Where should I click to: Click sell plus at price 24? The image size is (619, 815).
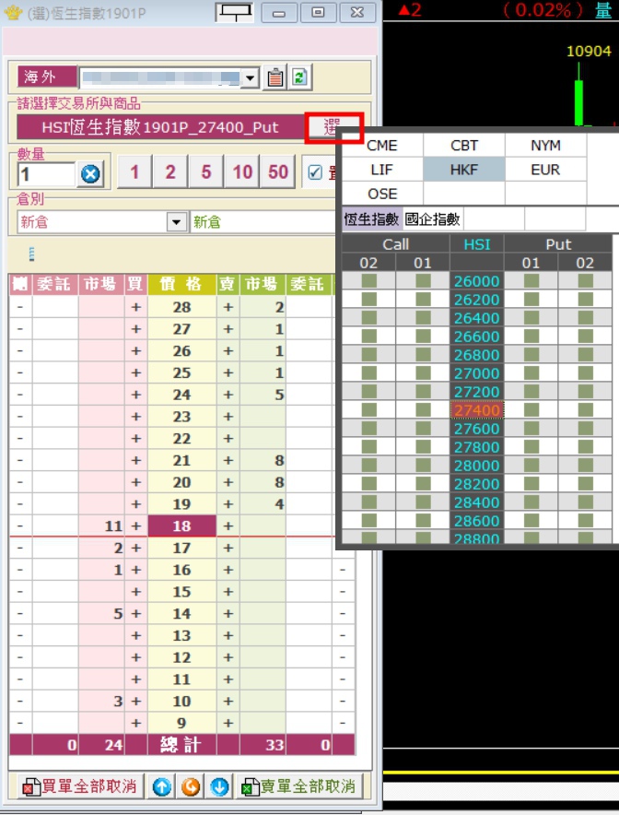[228, 395]
